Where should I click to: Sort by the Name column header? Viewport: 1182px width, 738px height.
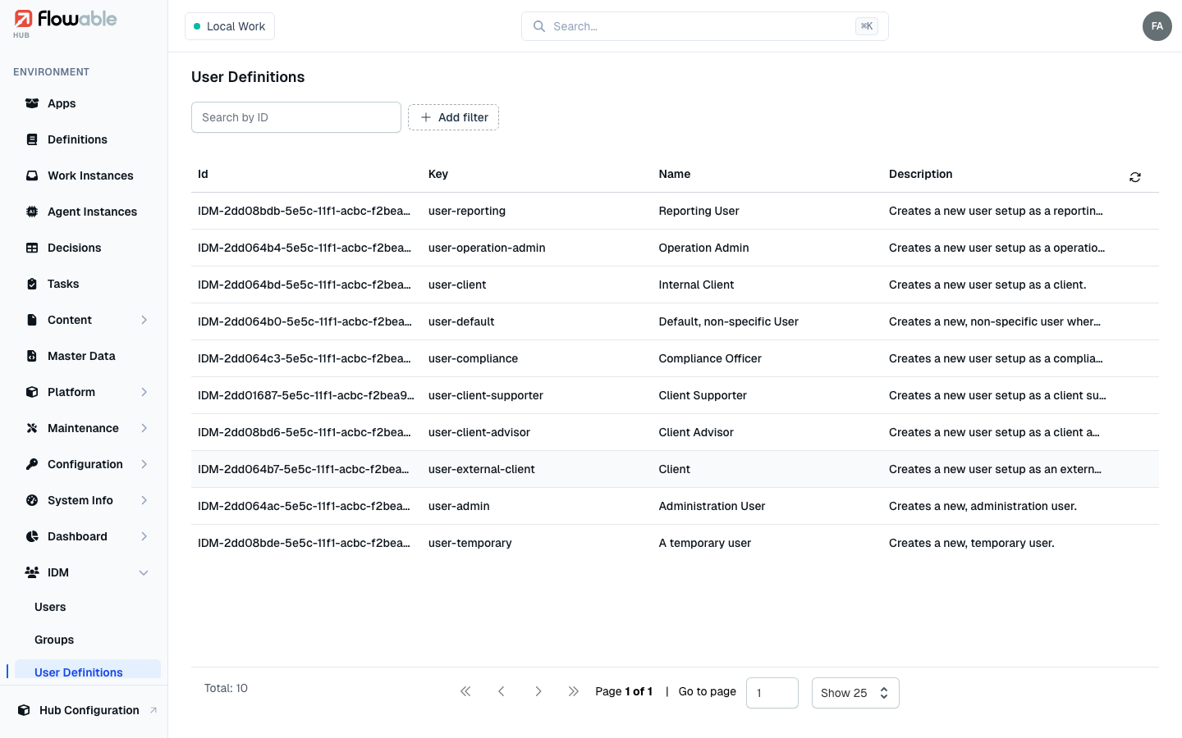[x=675, y=174]
